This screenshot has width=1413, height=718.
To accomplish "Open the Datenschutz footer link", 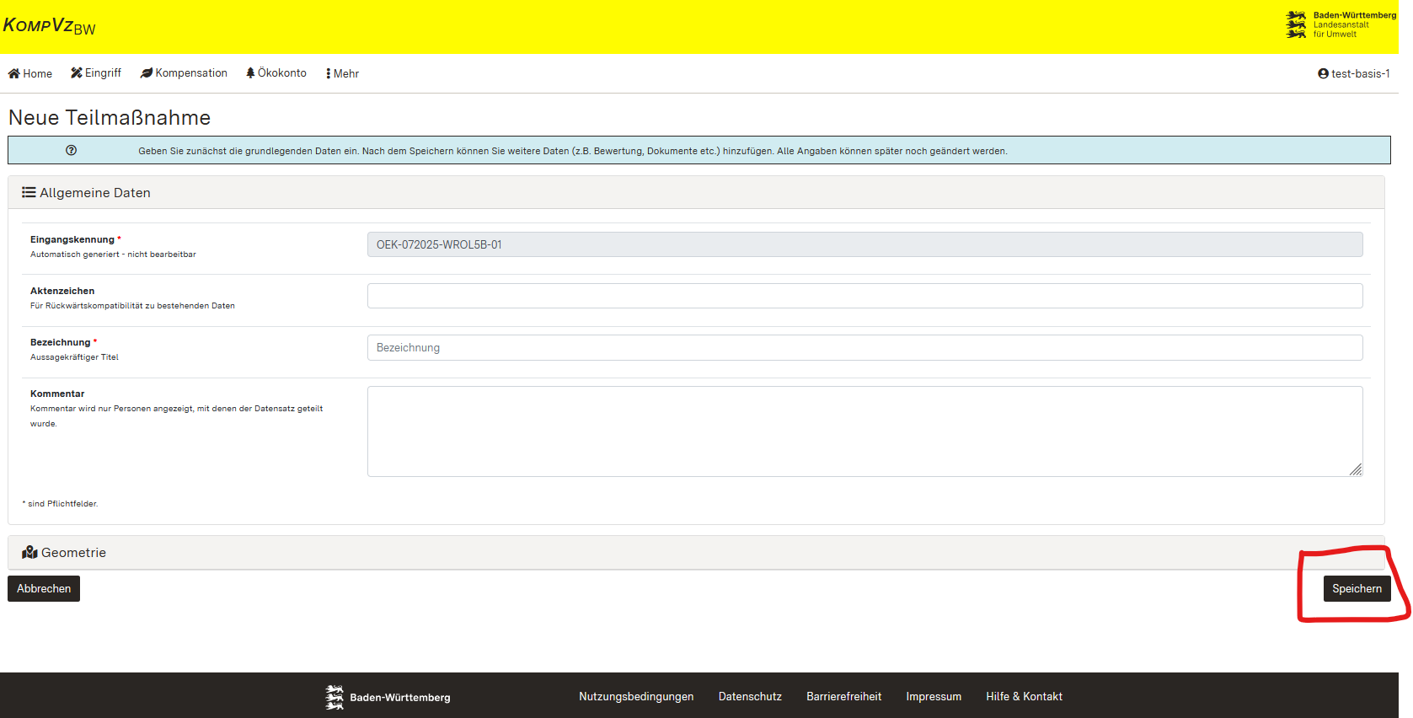I will point(750,697).
